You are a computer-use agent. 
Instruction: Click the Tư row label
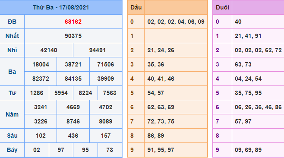coord(12,93)
